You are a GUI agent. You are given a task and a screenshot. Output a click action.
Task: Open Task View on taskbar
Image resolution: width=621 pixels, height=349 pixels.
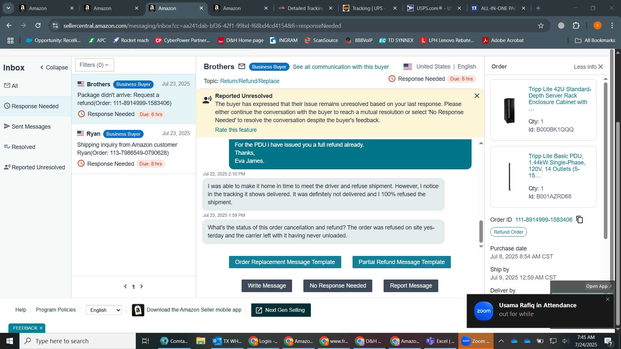click(146, 341)
